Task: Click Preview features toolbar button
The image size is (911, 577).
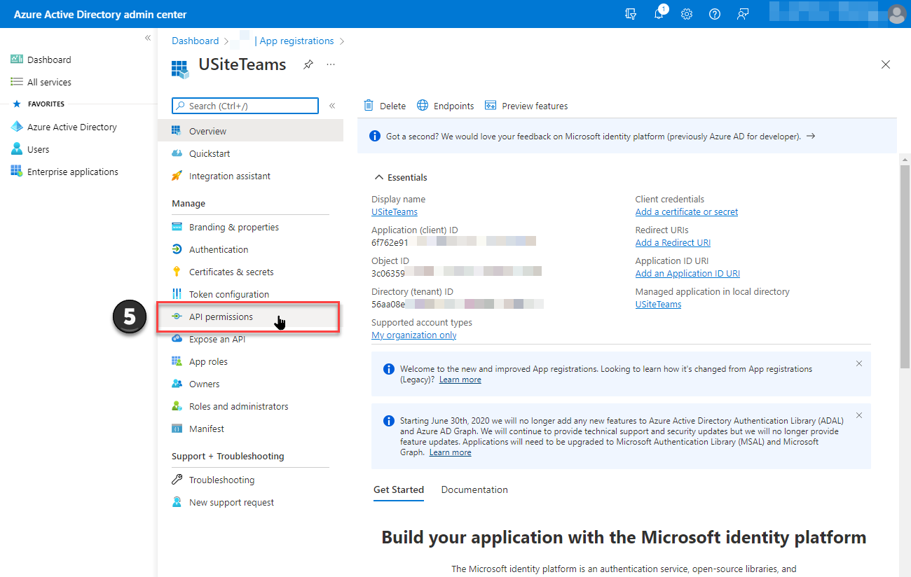Action: (526, 106)
